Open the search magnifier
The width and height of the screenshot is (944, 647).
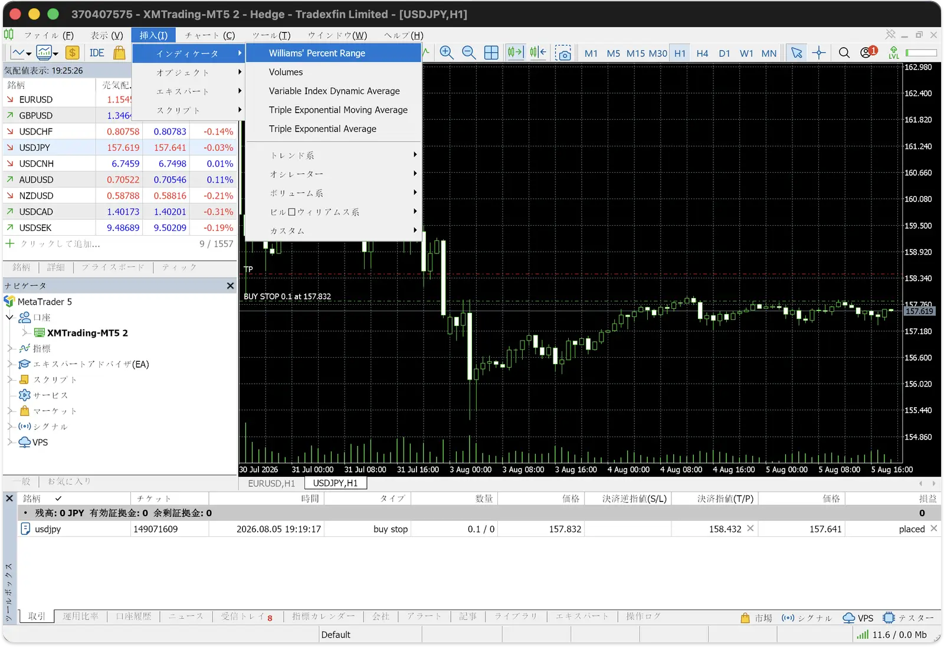[x=844, y=53]
